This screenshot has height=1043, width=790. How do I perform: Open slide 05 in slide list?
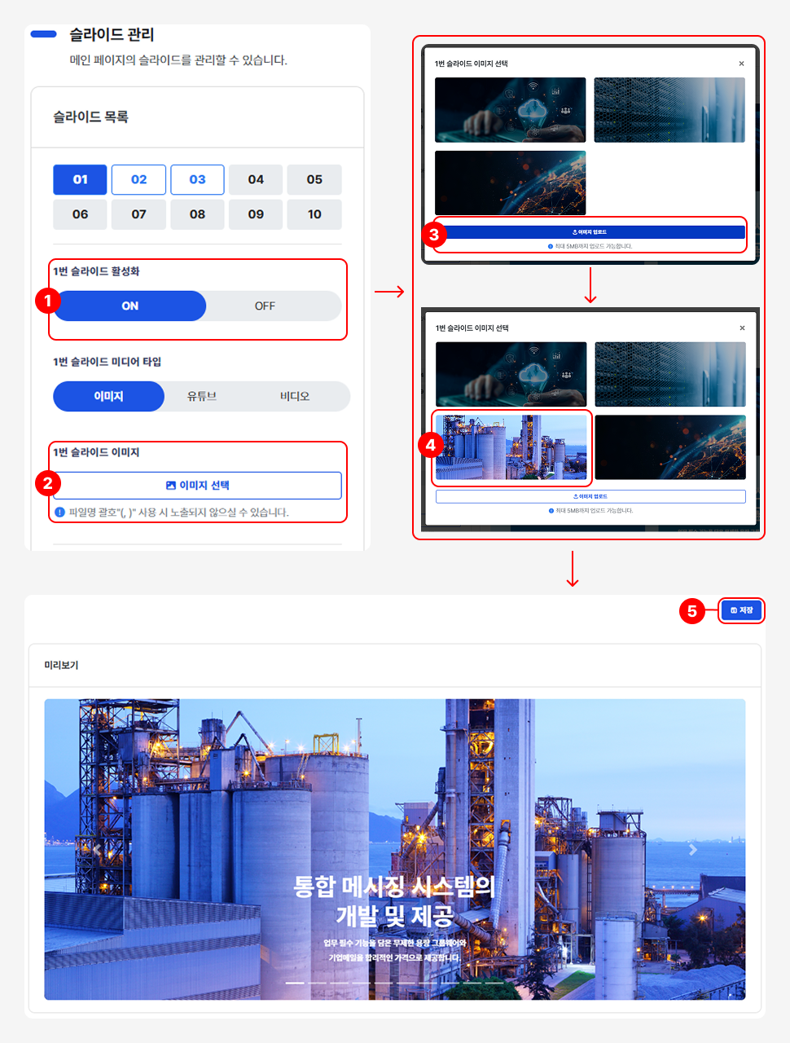(x=314, y=180)
